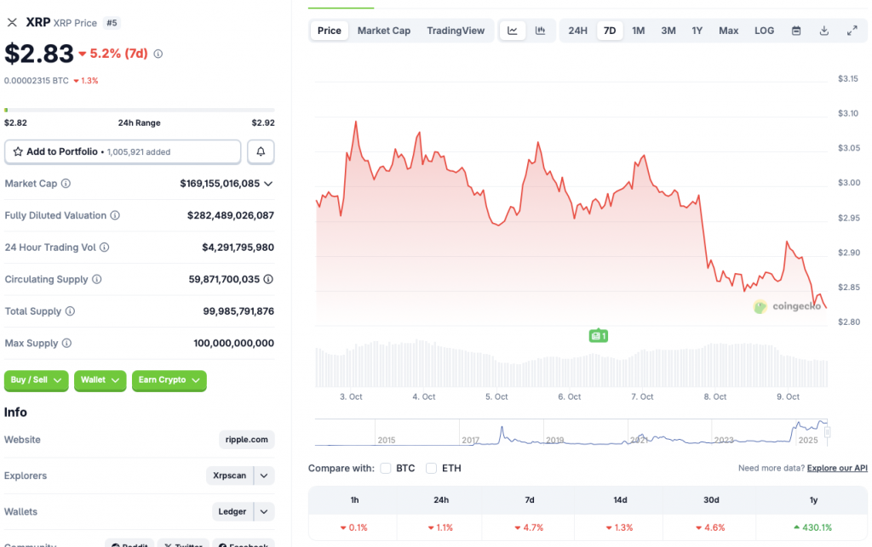Expand chart to fullscreen

[x=852, y=30]
